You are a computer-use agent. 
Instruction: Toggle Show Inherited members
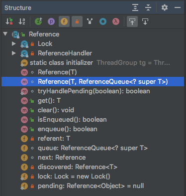38,21
